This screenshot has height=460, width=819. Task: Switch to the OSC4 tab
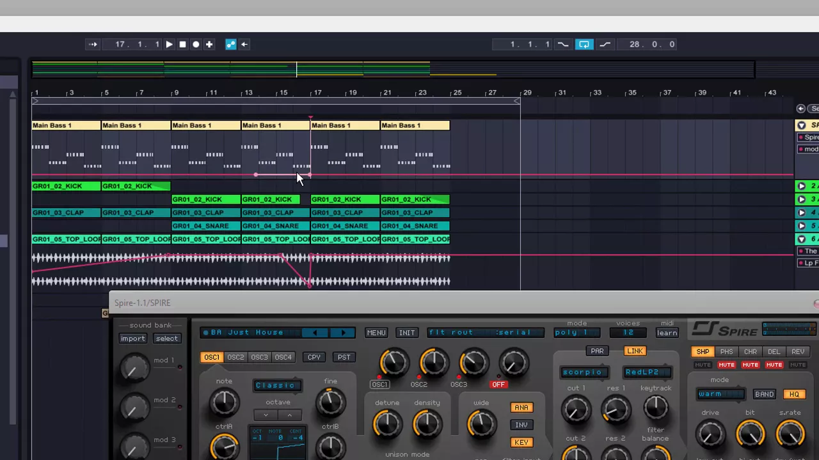point(283,357)
